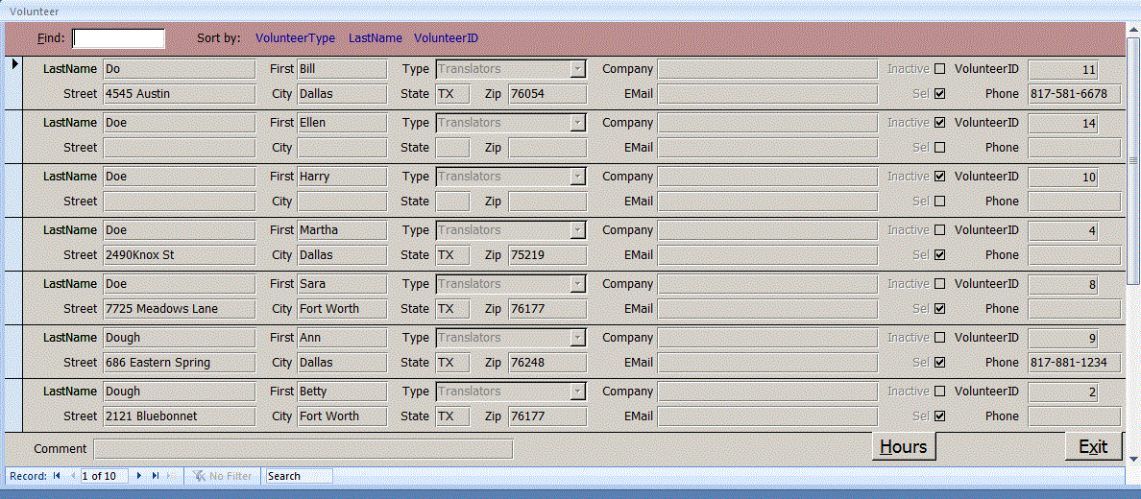Viewport: 1141px width, 499px height.
Task: Toggle Sel checkbox for Ann Dough
Action: (939, 363)
